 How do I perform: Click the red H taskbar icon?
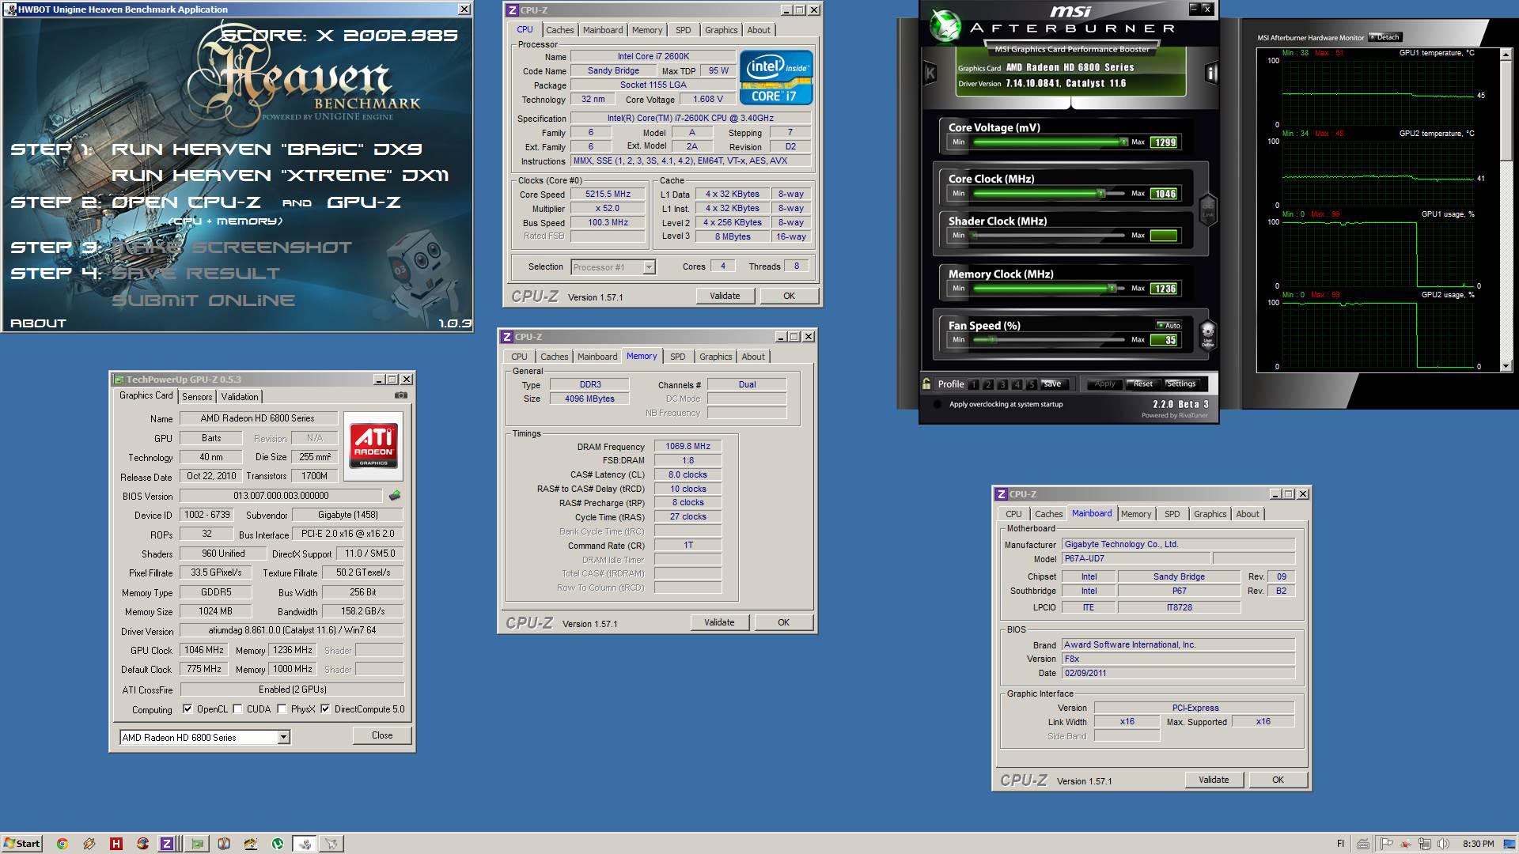pos(116,844)
